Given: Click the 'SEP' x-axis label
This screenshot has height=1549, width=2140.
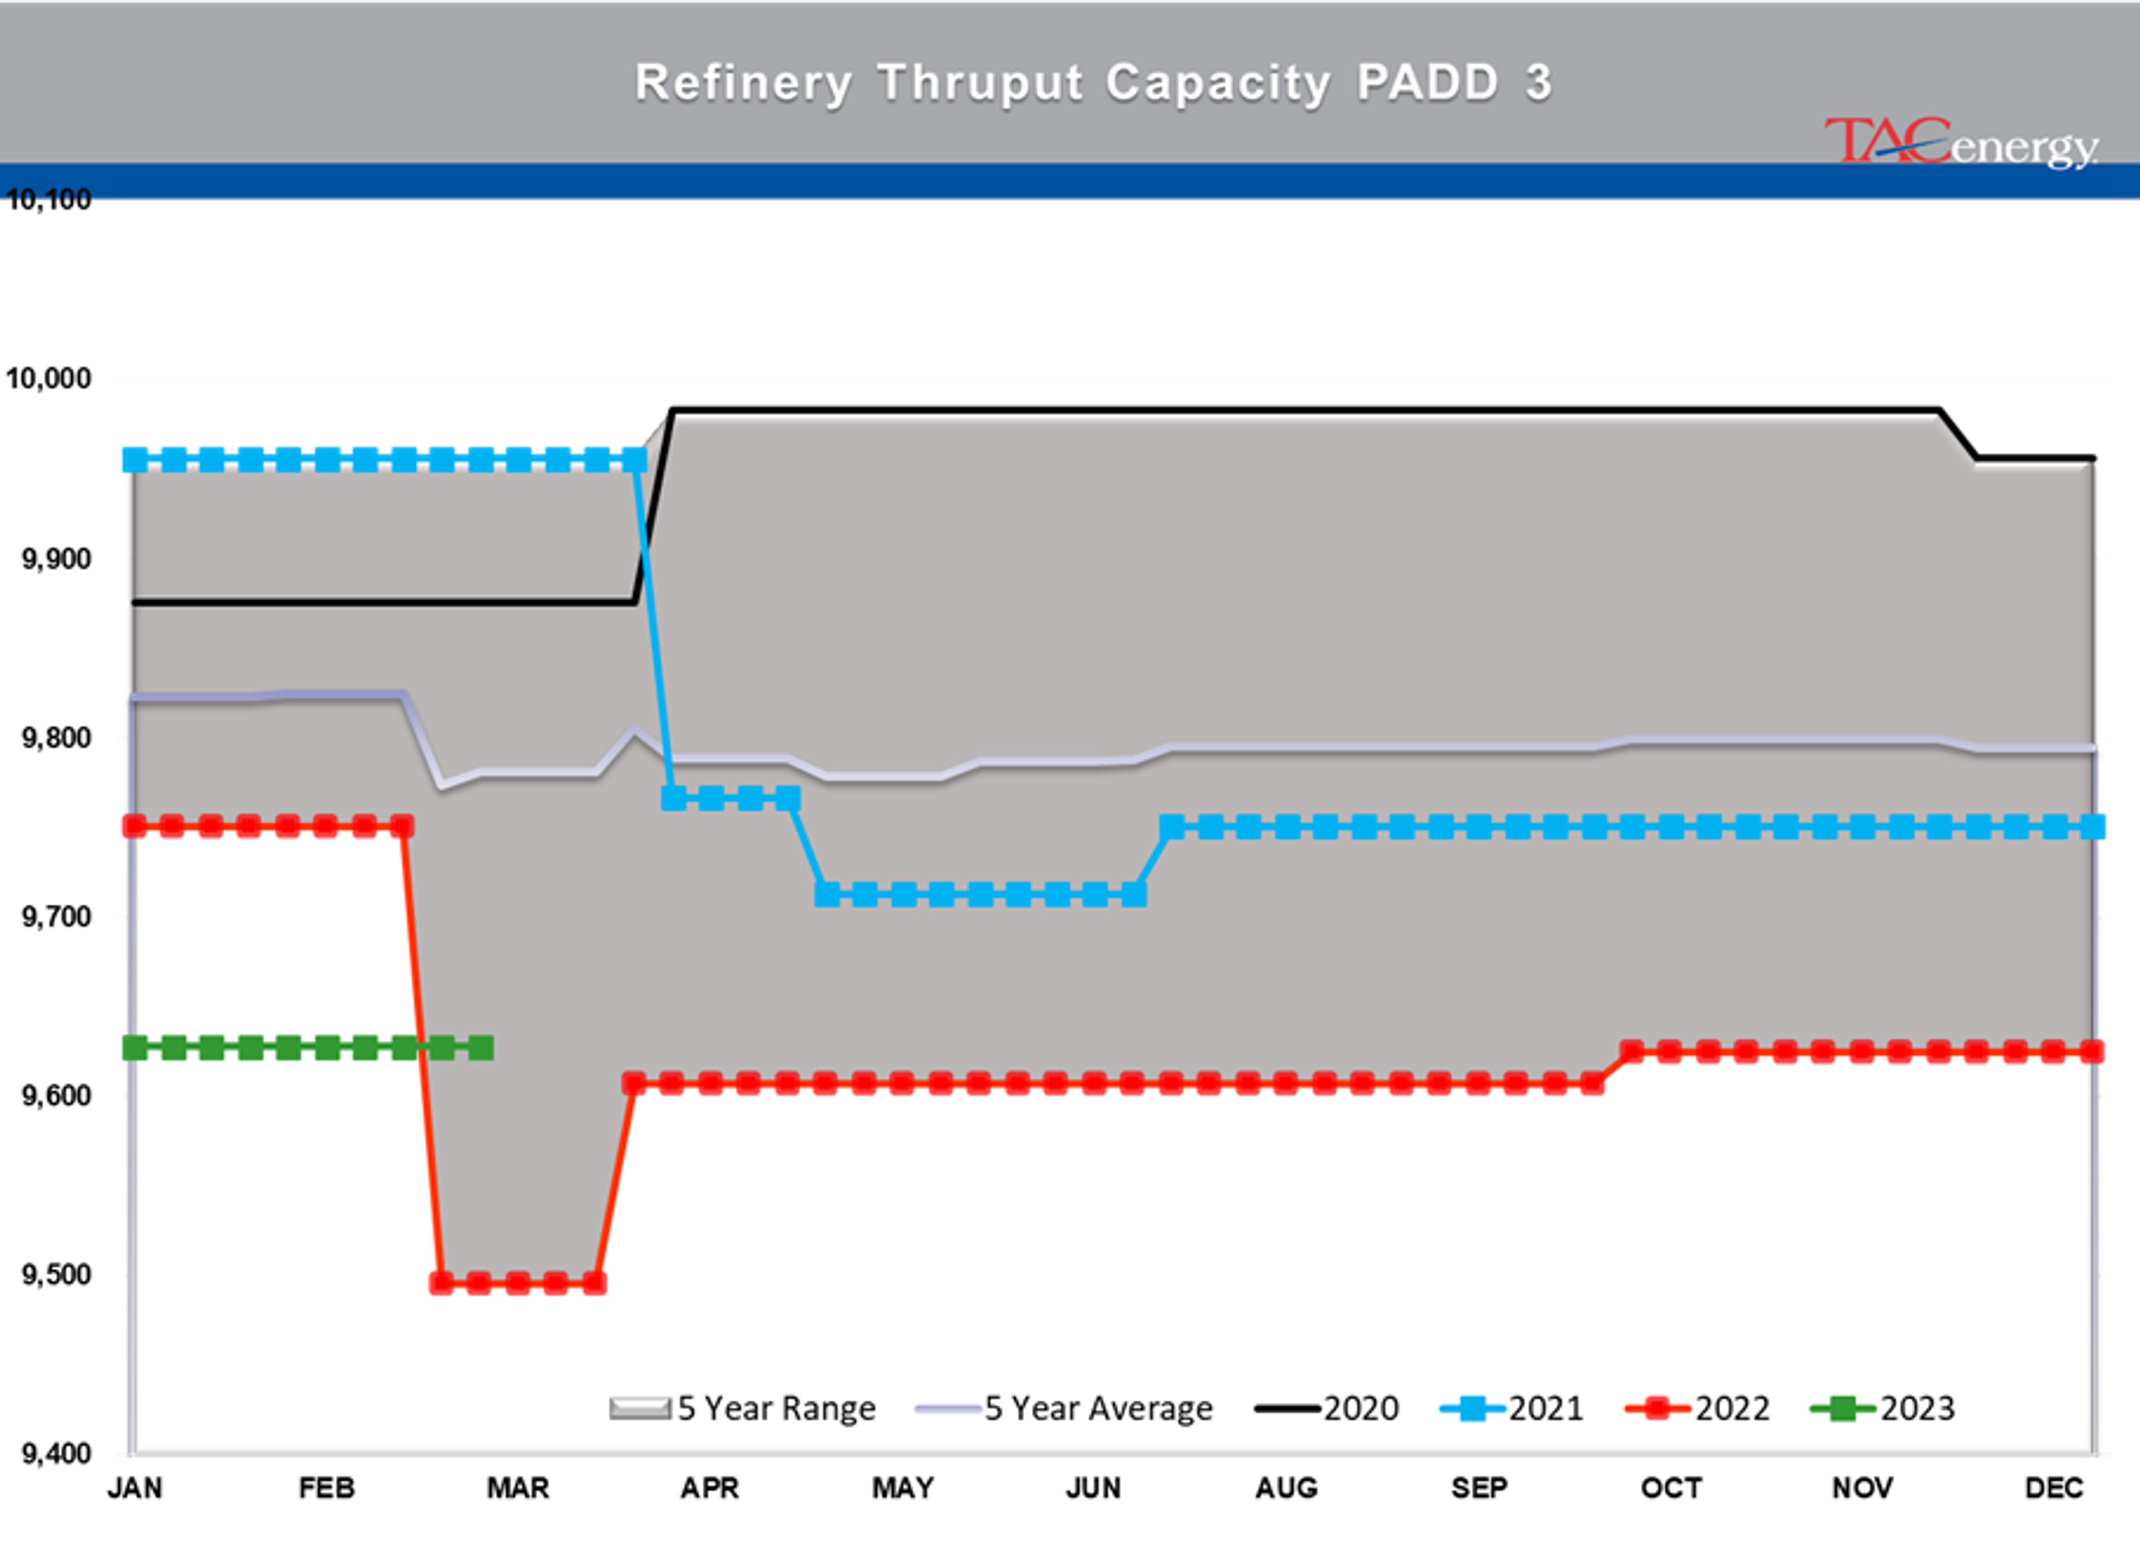Looking at the screenshot, I should 1478,1488.
